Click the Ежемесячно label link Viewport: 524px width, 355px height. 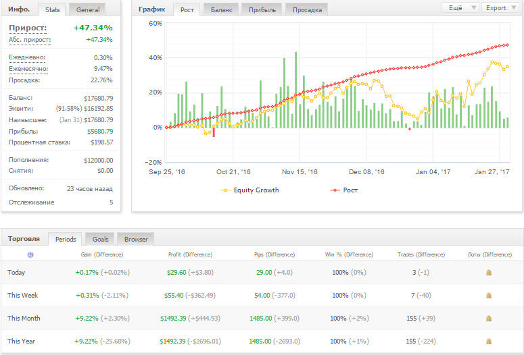pos(28,69)
